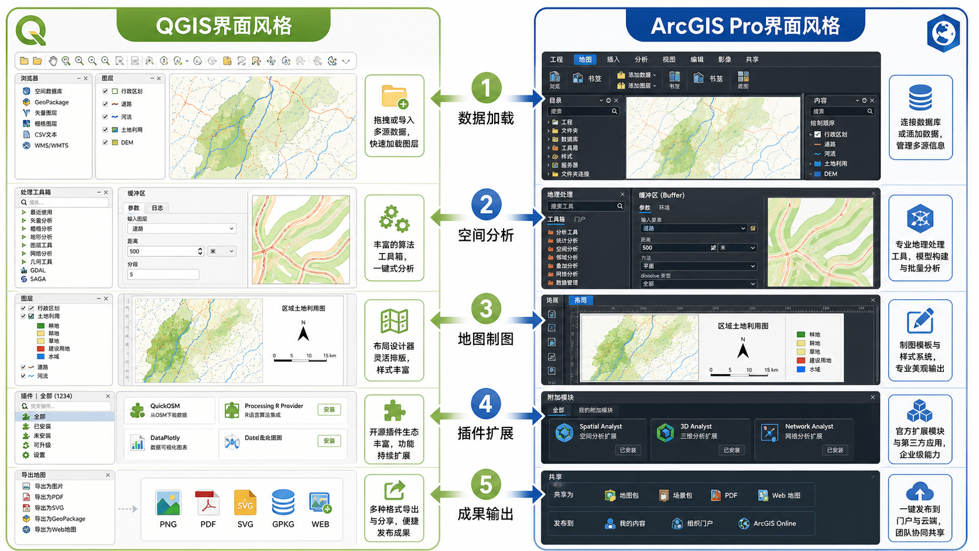Click the WMS/WMTS item in QGIS browser
The width and height of the screenshot is (979, 551).
pos(46,145)
